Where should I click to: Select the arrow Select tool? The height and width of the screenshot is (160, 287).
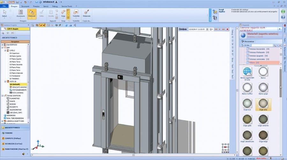pyautogui.click(x=4, y=13)
